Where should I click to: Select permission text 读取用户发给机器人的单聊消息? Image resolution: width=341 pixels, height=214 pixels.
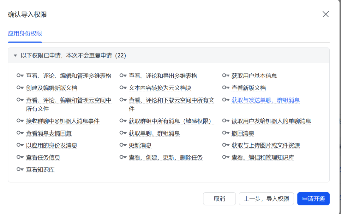[271, 121]
